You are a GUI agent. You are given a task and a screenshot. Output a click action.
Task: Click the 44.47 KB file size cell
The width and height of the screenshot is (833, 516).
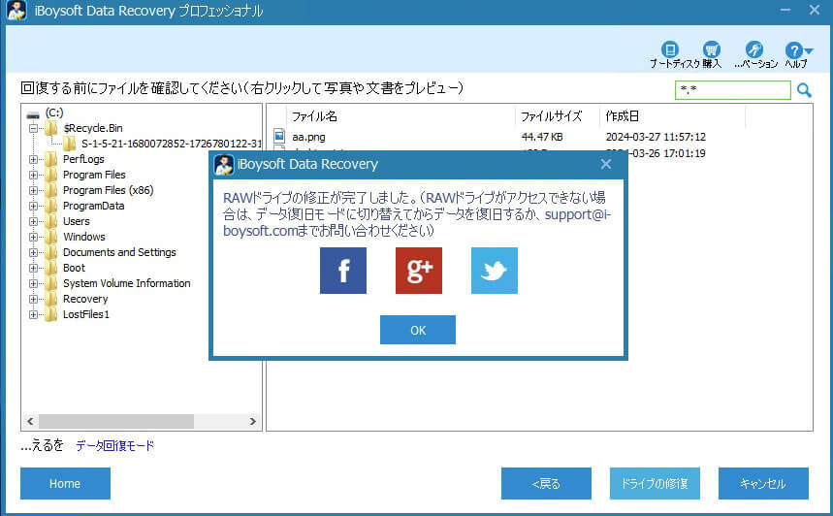[x=541, y=137]
